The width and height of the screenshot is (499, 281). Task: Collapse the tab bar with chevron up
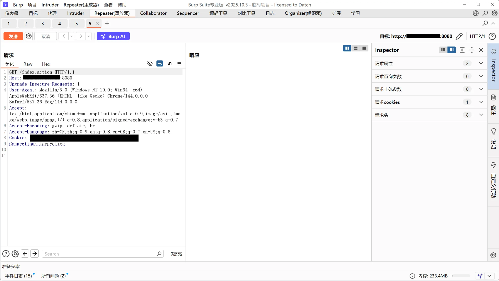click(x=493, y=23)
